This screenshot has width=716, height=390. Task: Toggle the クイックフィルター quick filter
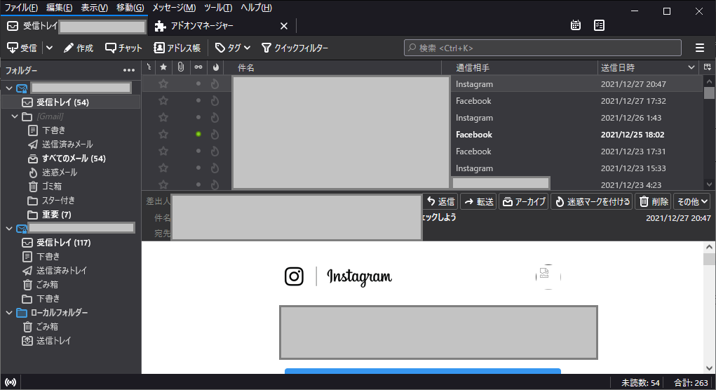[295, 48]
